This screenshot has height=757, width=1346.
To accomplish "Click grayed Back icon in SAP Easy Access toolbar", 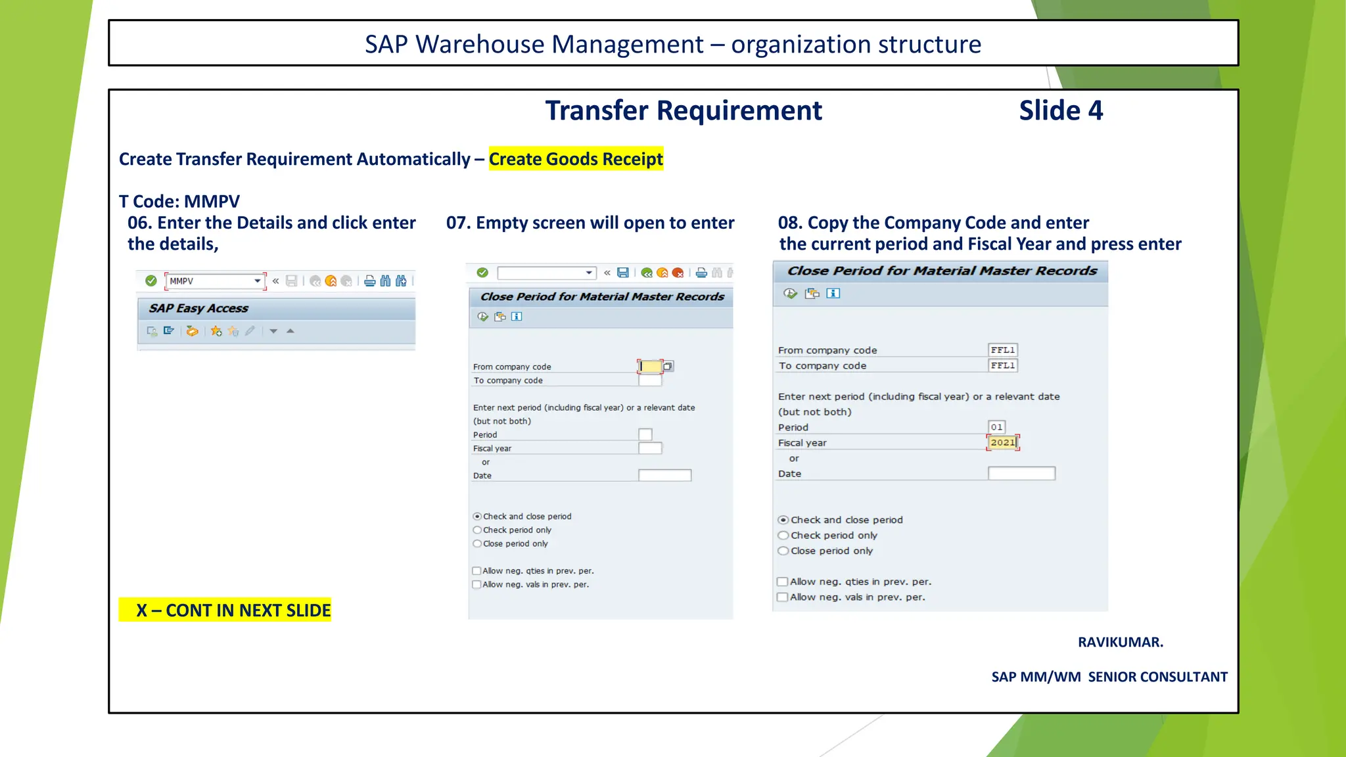I will coord(315,281).
